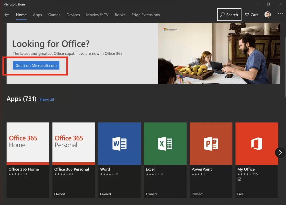
Task: Click the star rating of Word
Action: pyautogui.click(x=107, y=174)
